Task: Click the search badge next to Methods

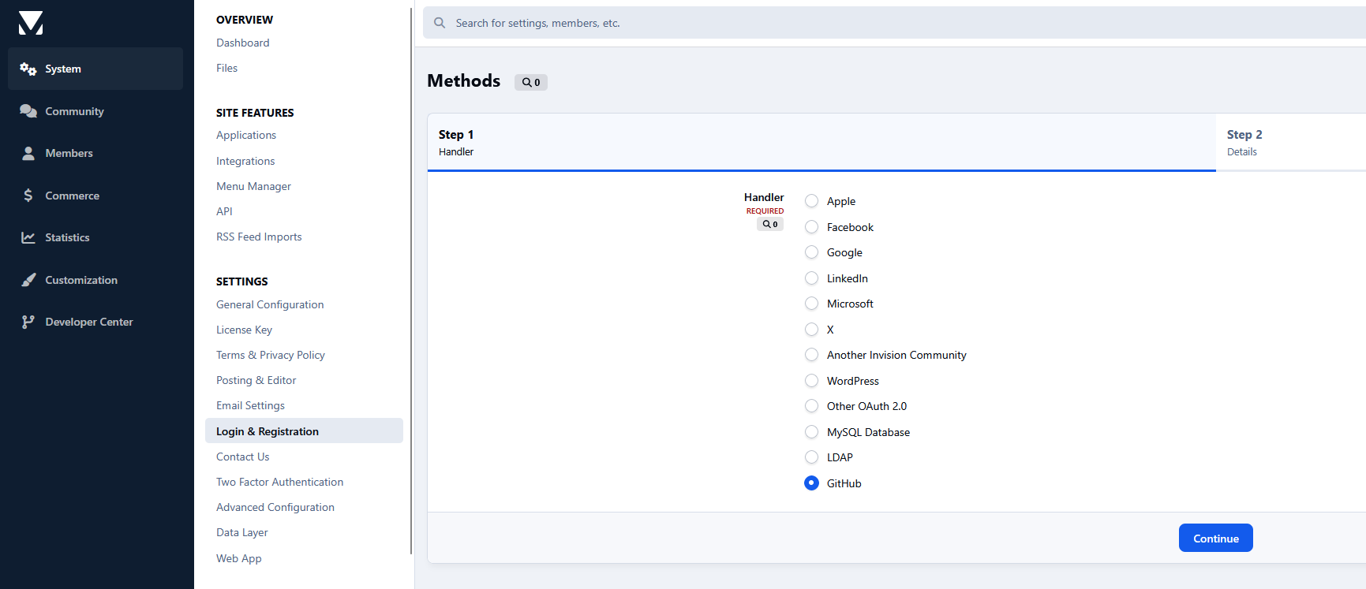Action: [531, 82]
